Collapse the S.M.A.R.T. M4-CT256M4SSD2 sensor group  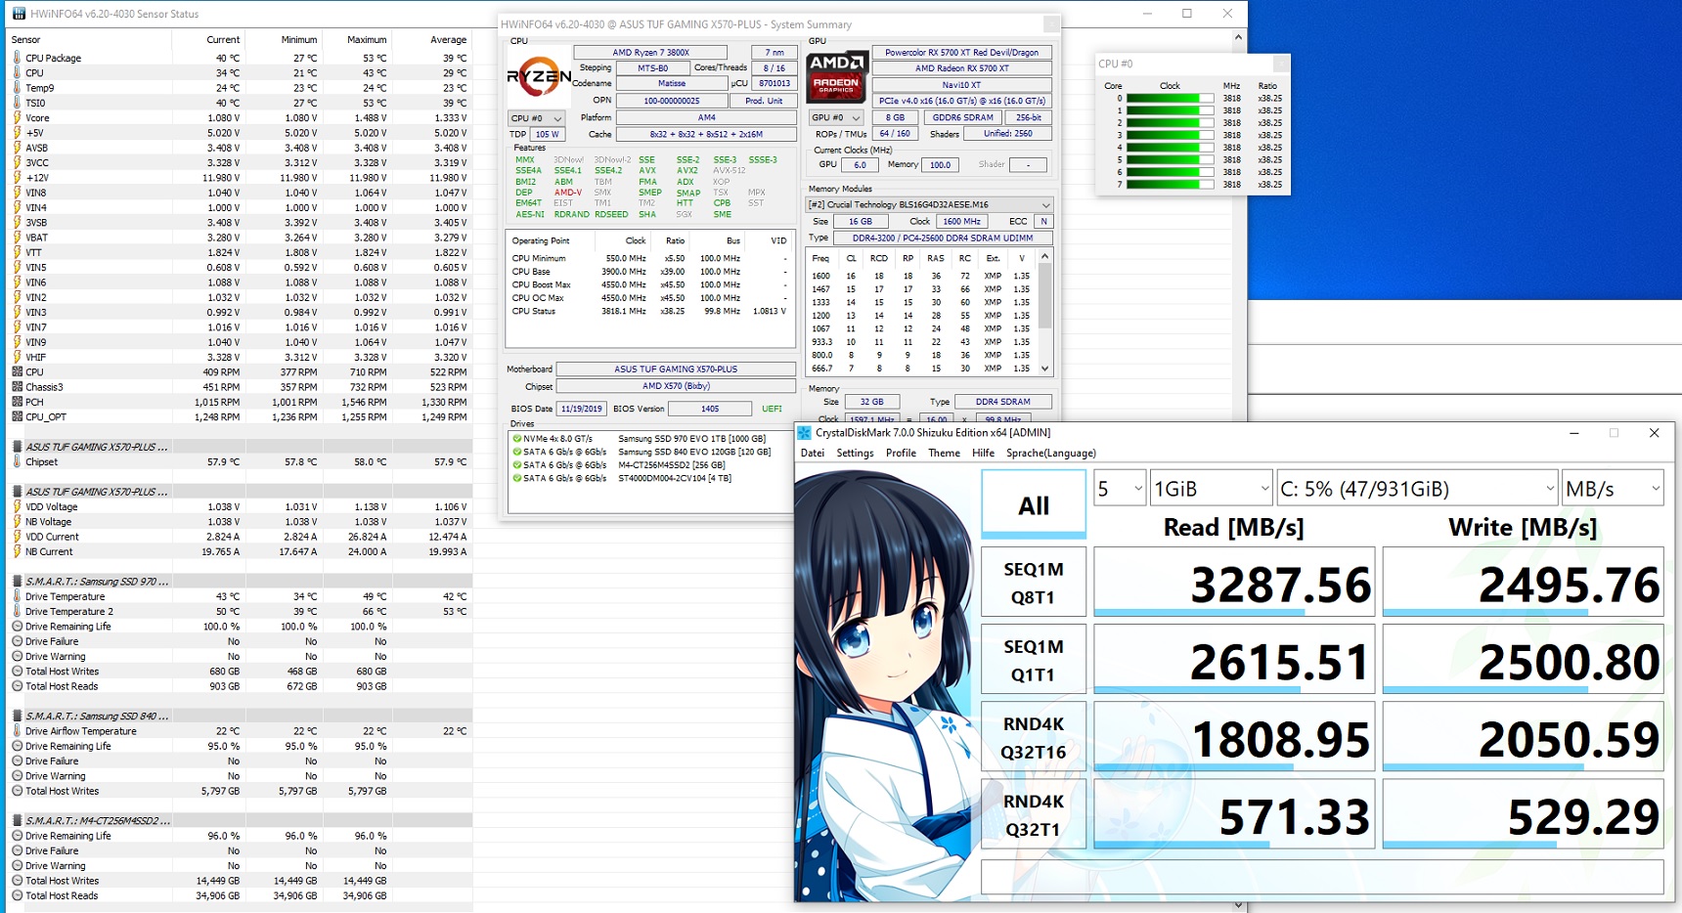(18, 821)
